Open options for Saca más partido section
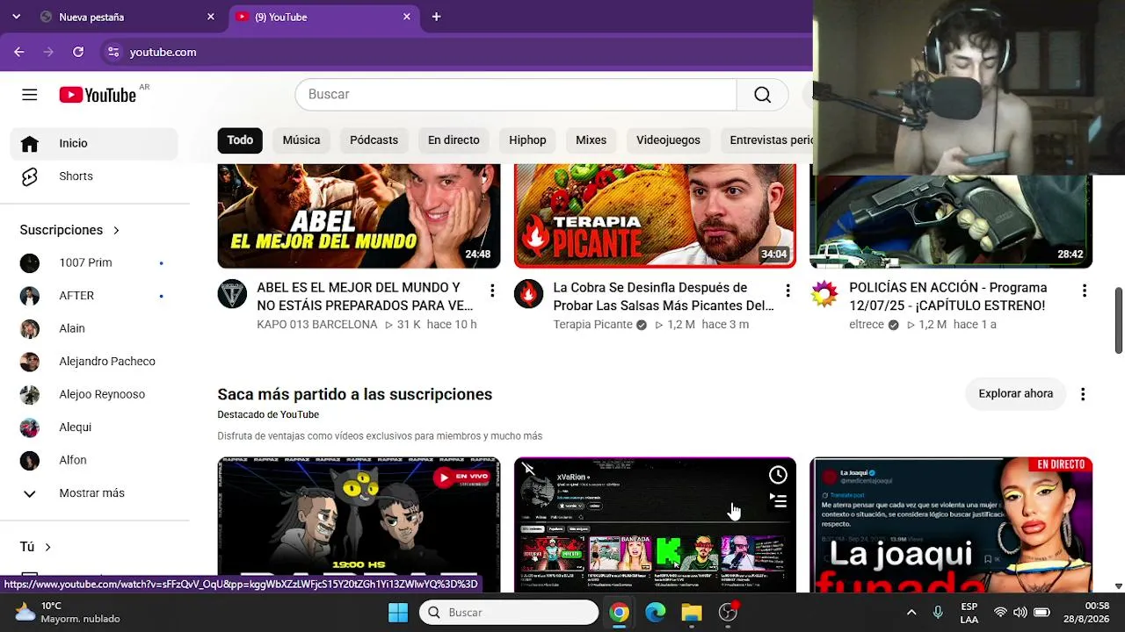This screenshot has height=632, width=1125. 1083,394
